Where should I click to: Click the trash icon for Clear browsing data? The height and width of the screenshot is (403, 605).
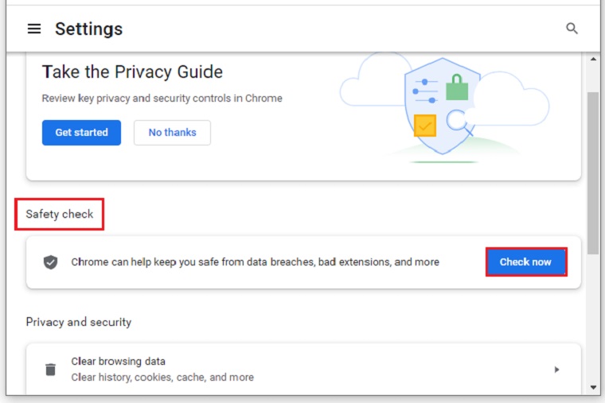(50, 370)
